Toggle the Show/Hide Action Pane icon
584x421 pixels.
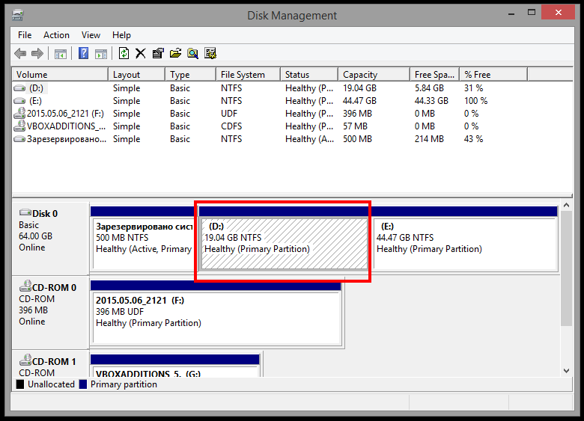[x=101, y=54]
